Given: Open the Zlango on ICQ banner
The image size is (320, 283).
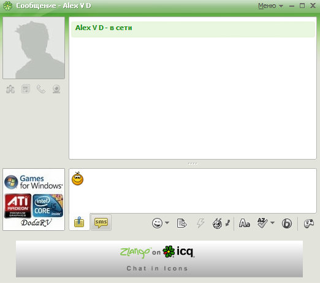Looking at the screenshot, I should [x=159, y=259].
